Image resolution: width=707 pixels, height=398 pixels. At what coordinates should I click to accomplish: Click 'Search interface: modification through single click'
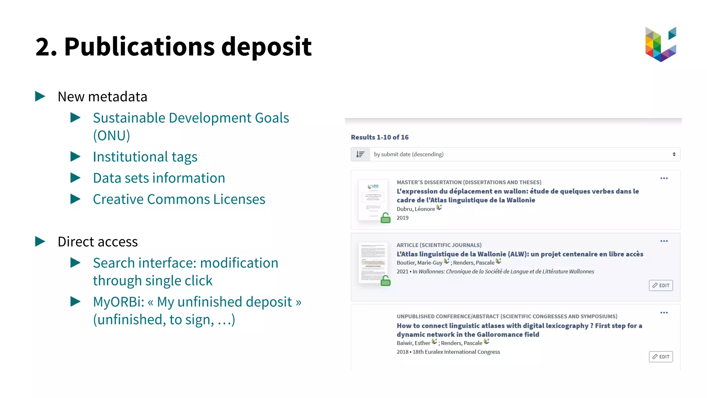[185, 272]
